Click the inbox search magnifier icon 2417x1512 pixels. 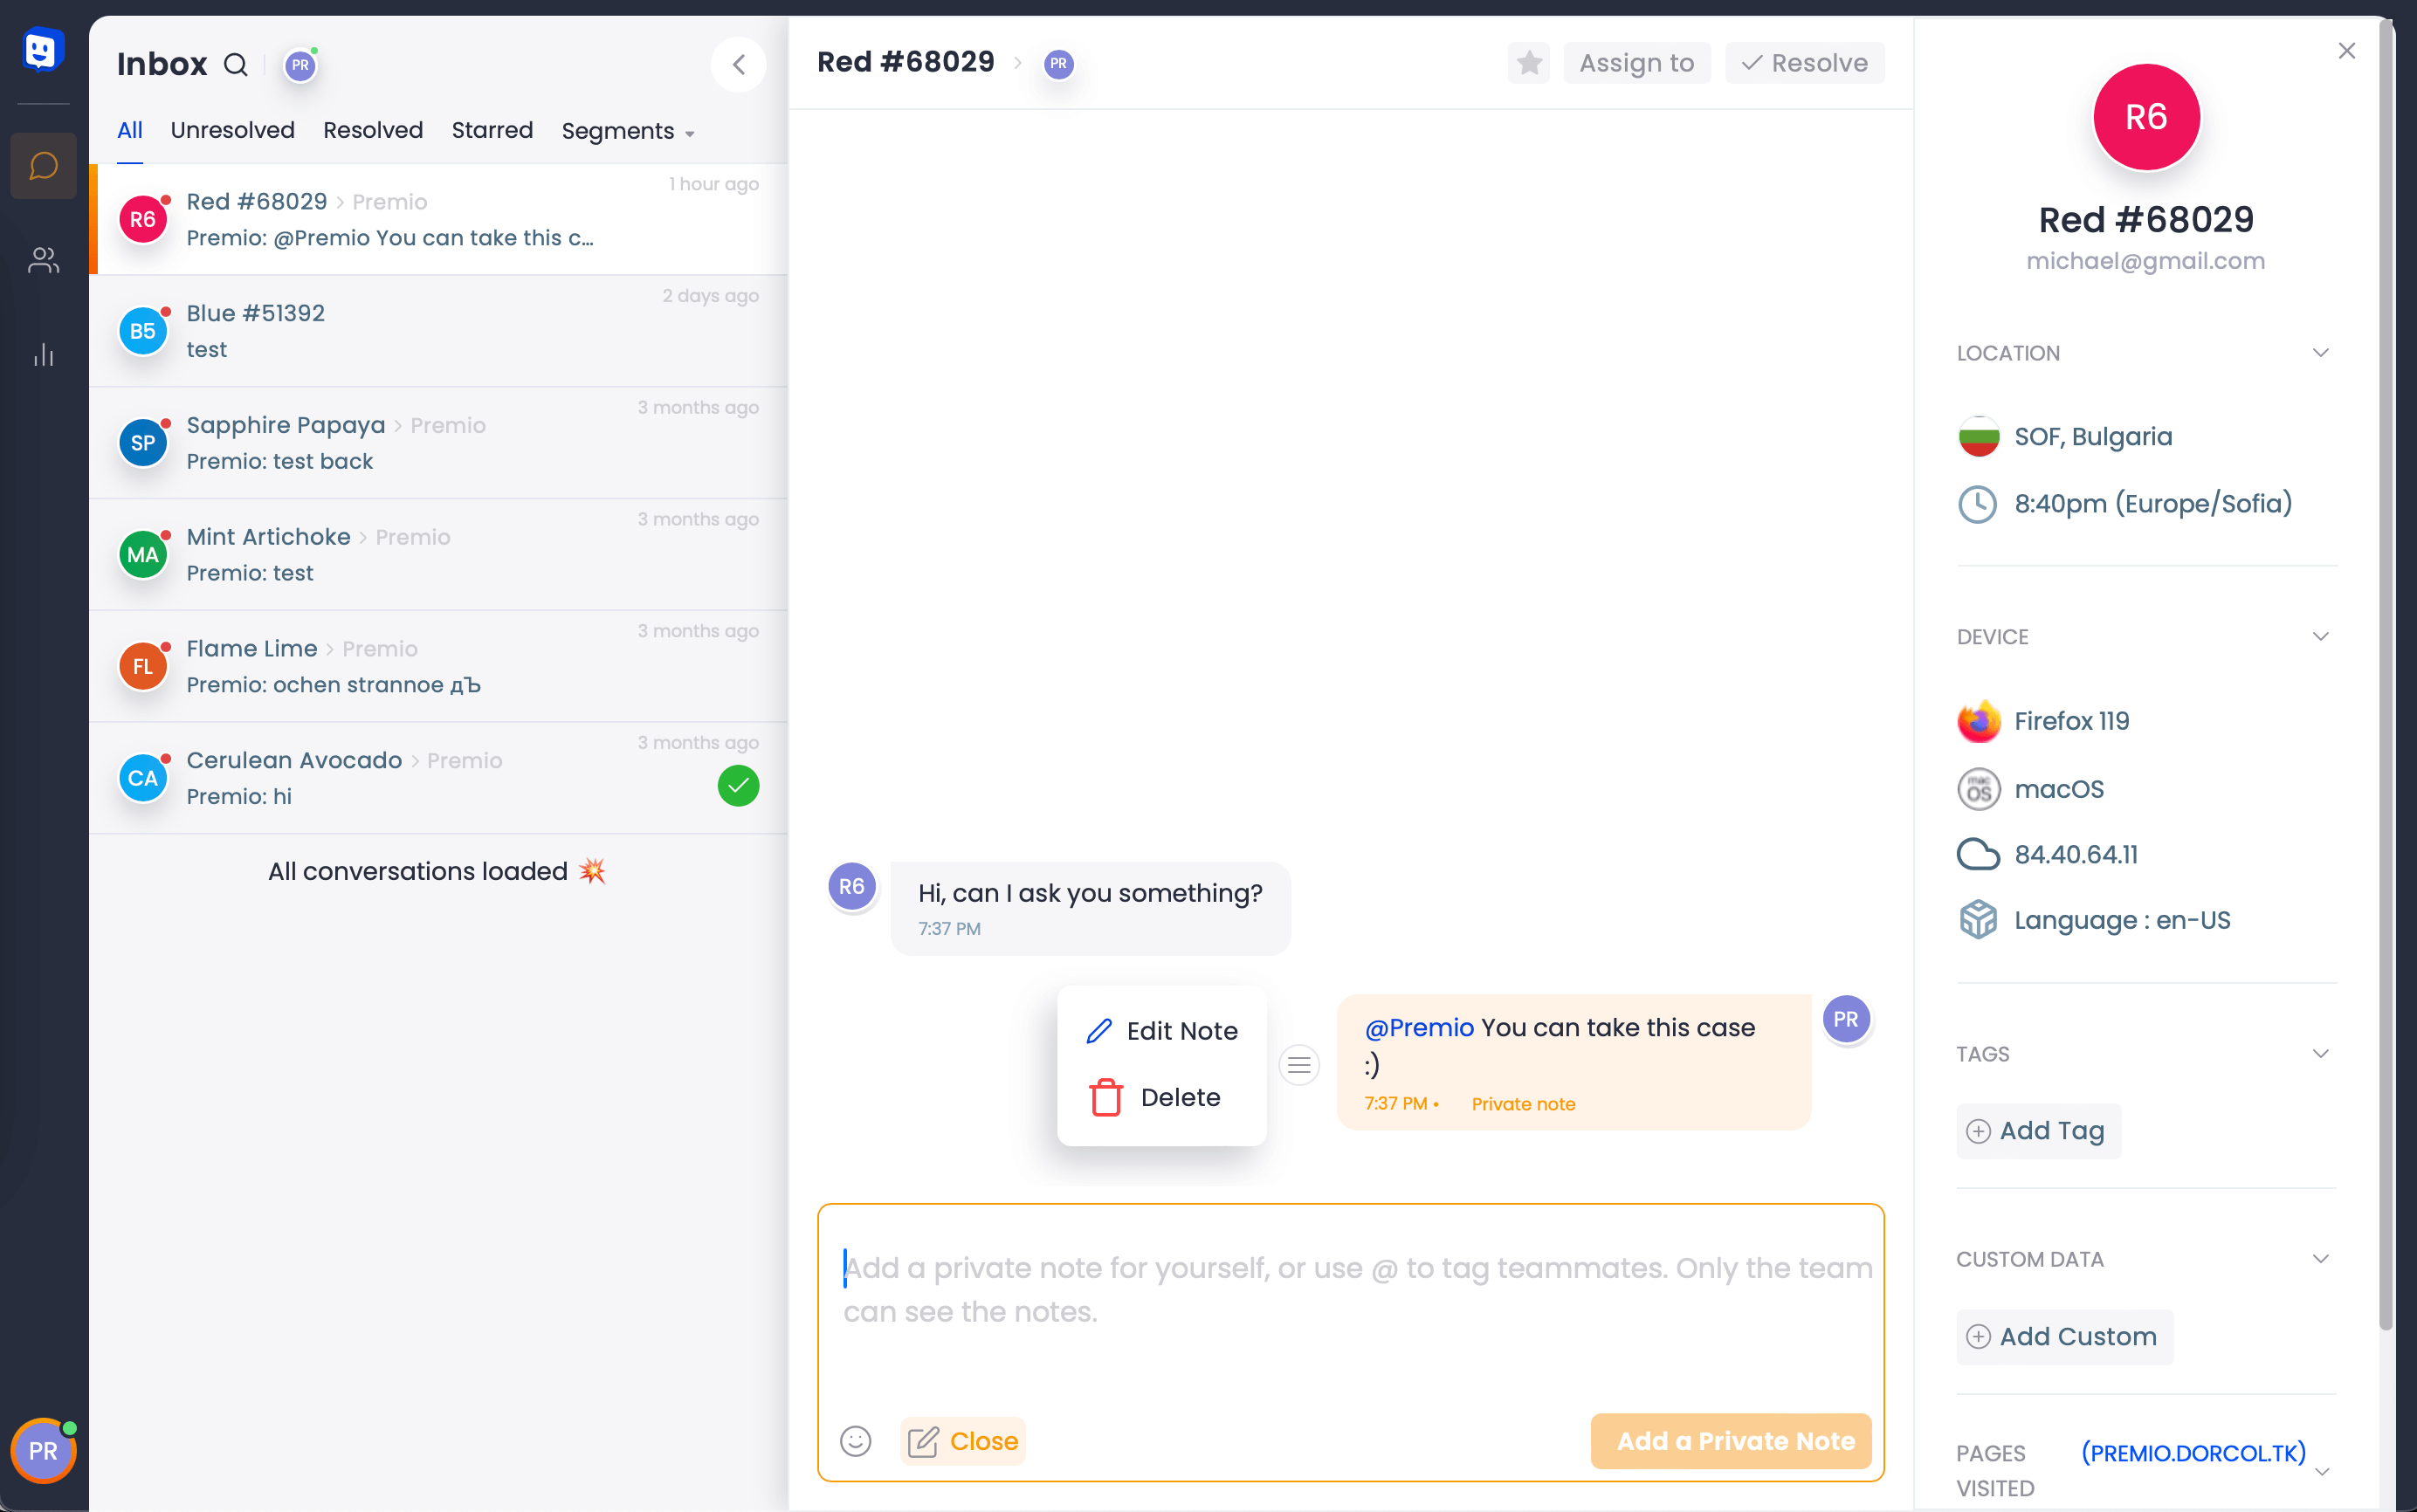pos(236,65)
